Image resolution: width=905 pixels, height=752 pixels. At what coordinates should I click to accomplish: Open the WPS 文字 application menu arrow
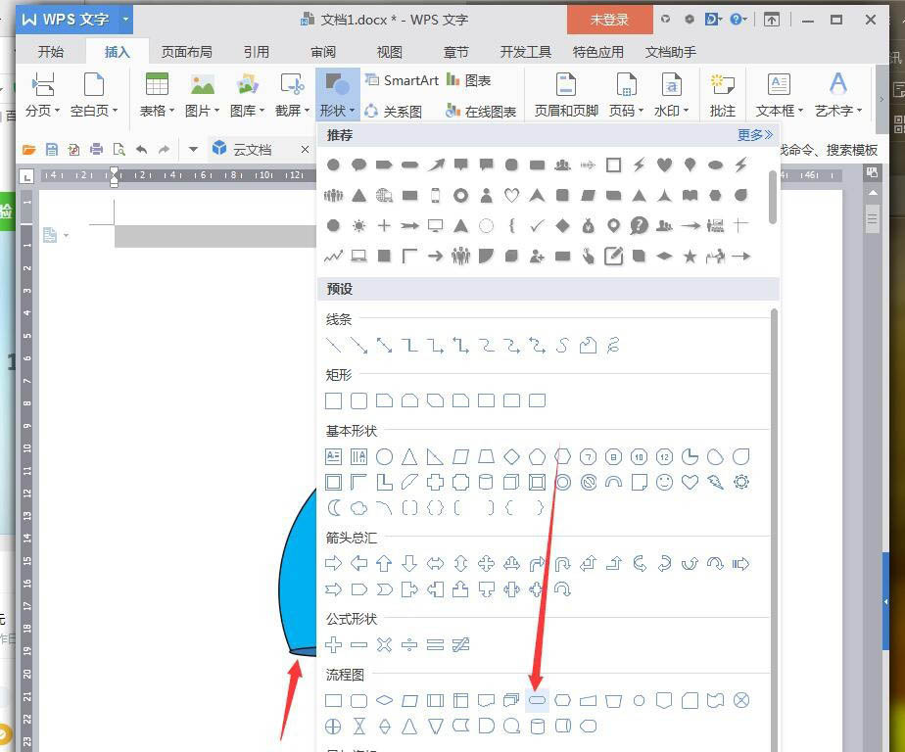(x=125, y=20)
